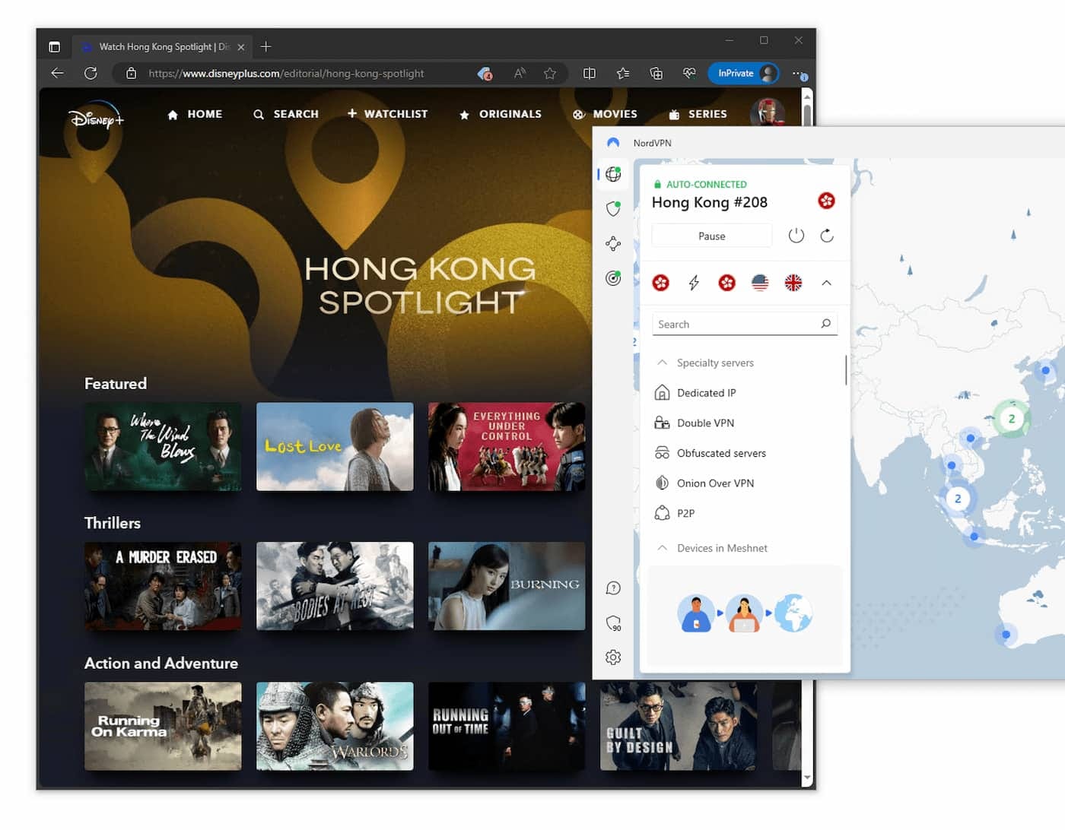Open NordVPN Dark Web Monitor target icon
Viewport: 1065px width, 830px height.
(613, 278)
